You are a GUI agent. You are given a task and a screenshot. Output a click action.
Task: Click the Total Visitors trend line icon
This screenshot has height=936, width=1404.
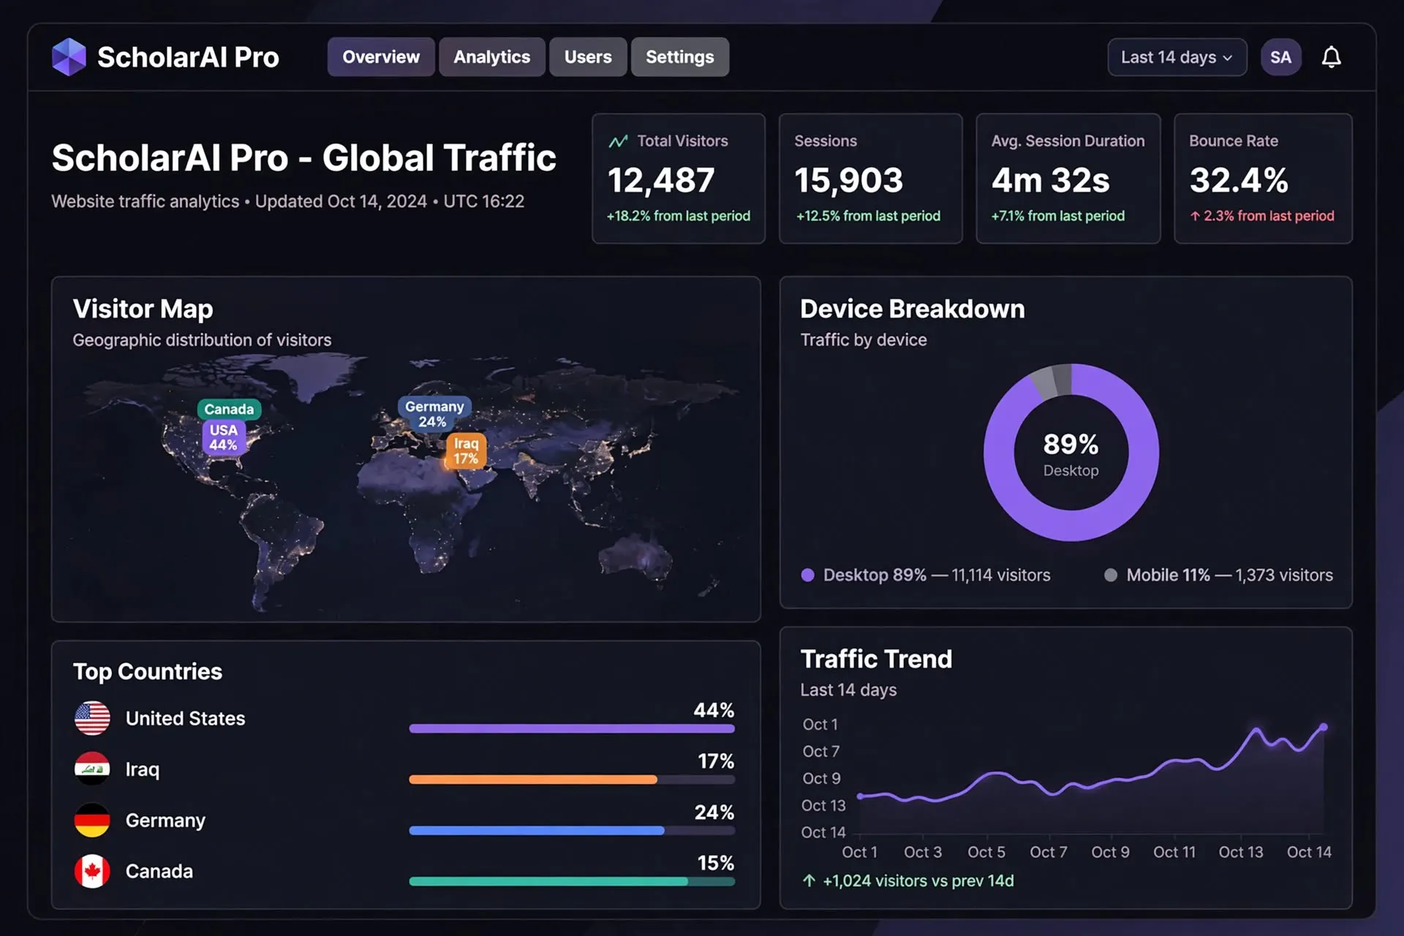point(618,141)
